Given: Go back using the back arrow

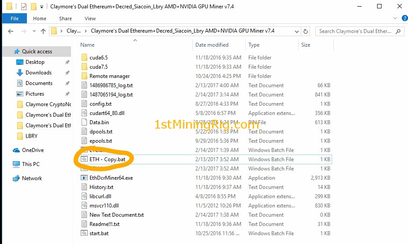Looking at the screenshot, I should 11,31.
